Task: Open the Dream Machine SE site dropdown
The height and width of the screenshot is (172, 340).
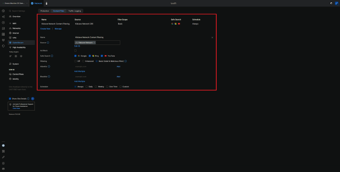Action: click(x=15, y=3)
